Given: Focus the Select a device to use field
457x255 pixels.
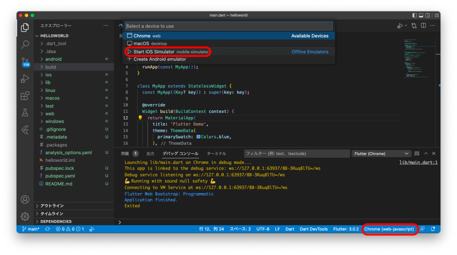Looking at the screenshot, I should (x=229, y=26).
